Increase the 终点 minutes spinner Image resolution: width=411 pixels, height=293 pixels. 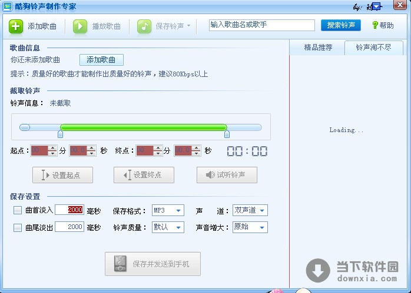coord(158,148)
